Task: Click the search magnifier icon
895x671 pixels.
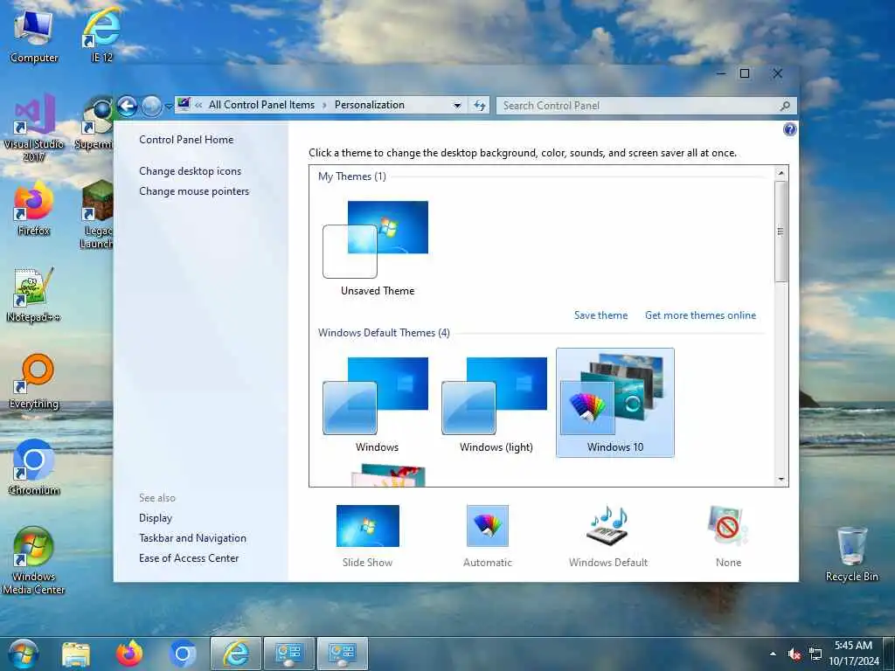Action: pyautogui.click(x=786, y=106)
